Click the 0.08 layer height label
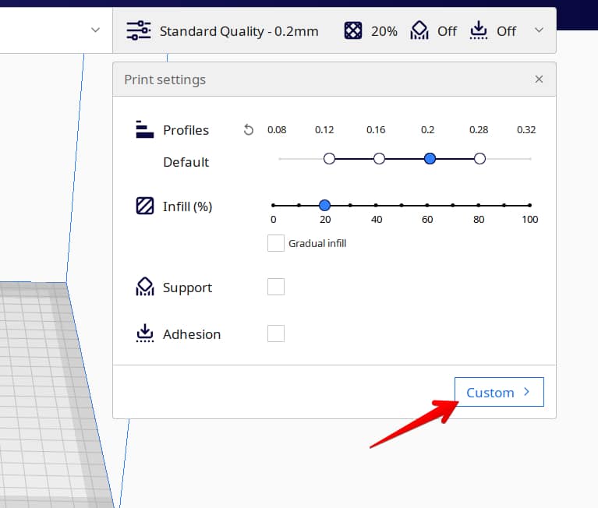 pos(277,129)
